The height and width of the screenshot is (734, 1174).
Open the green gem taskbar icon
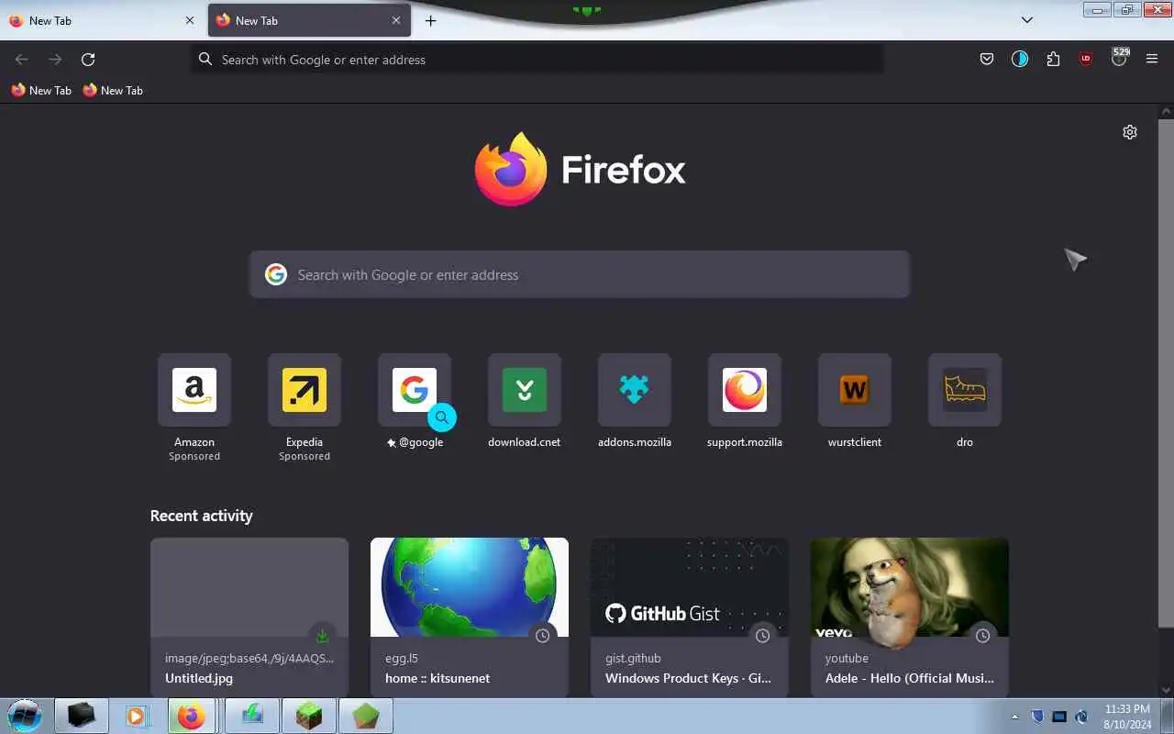pyautogui.click(x=365, y=716)
